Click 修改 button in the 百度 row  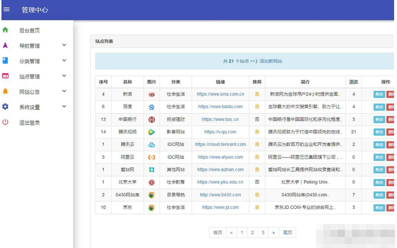[379, 107]
